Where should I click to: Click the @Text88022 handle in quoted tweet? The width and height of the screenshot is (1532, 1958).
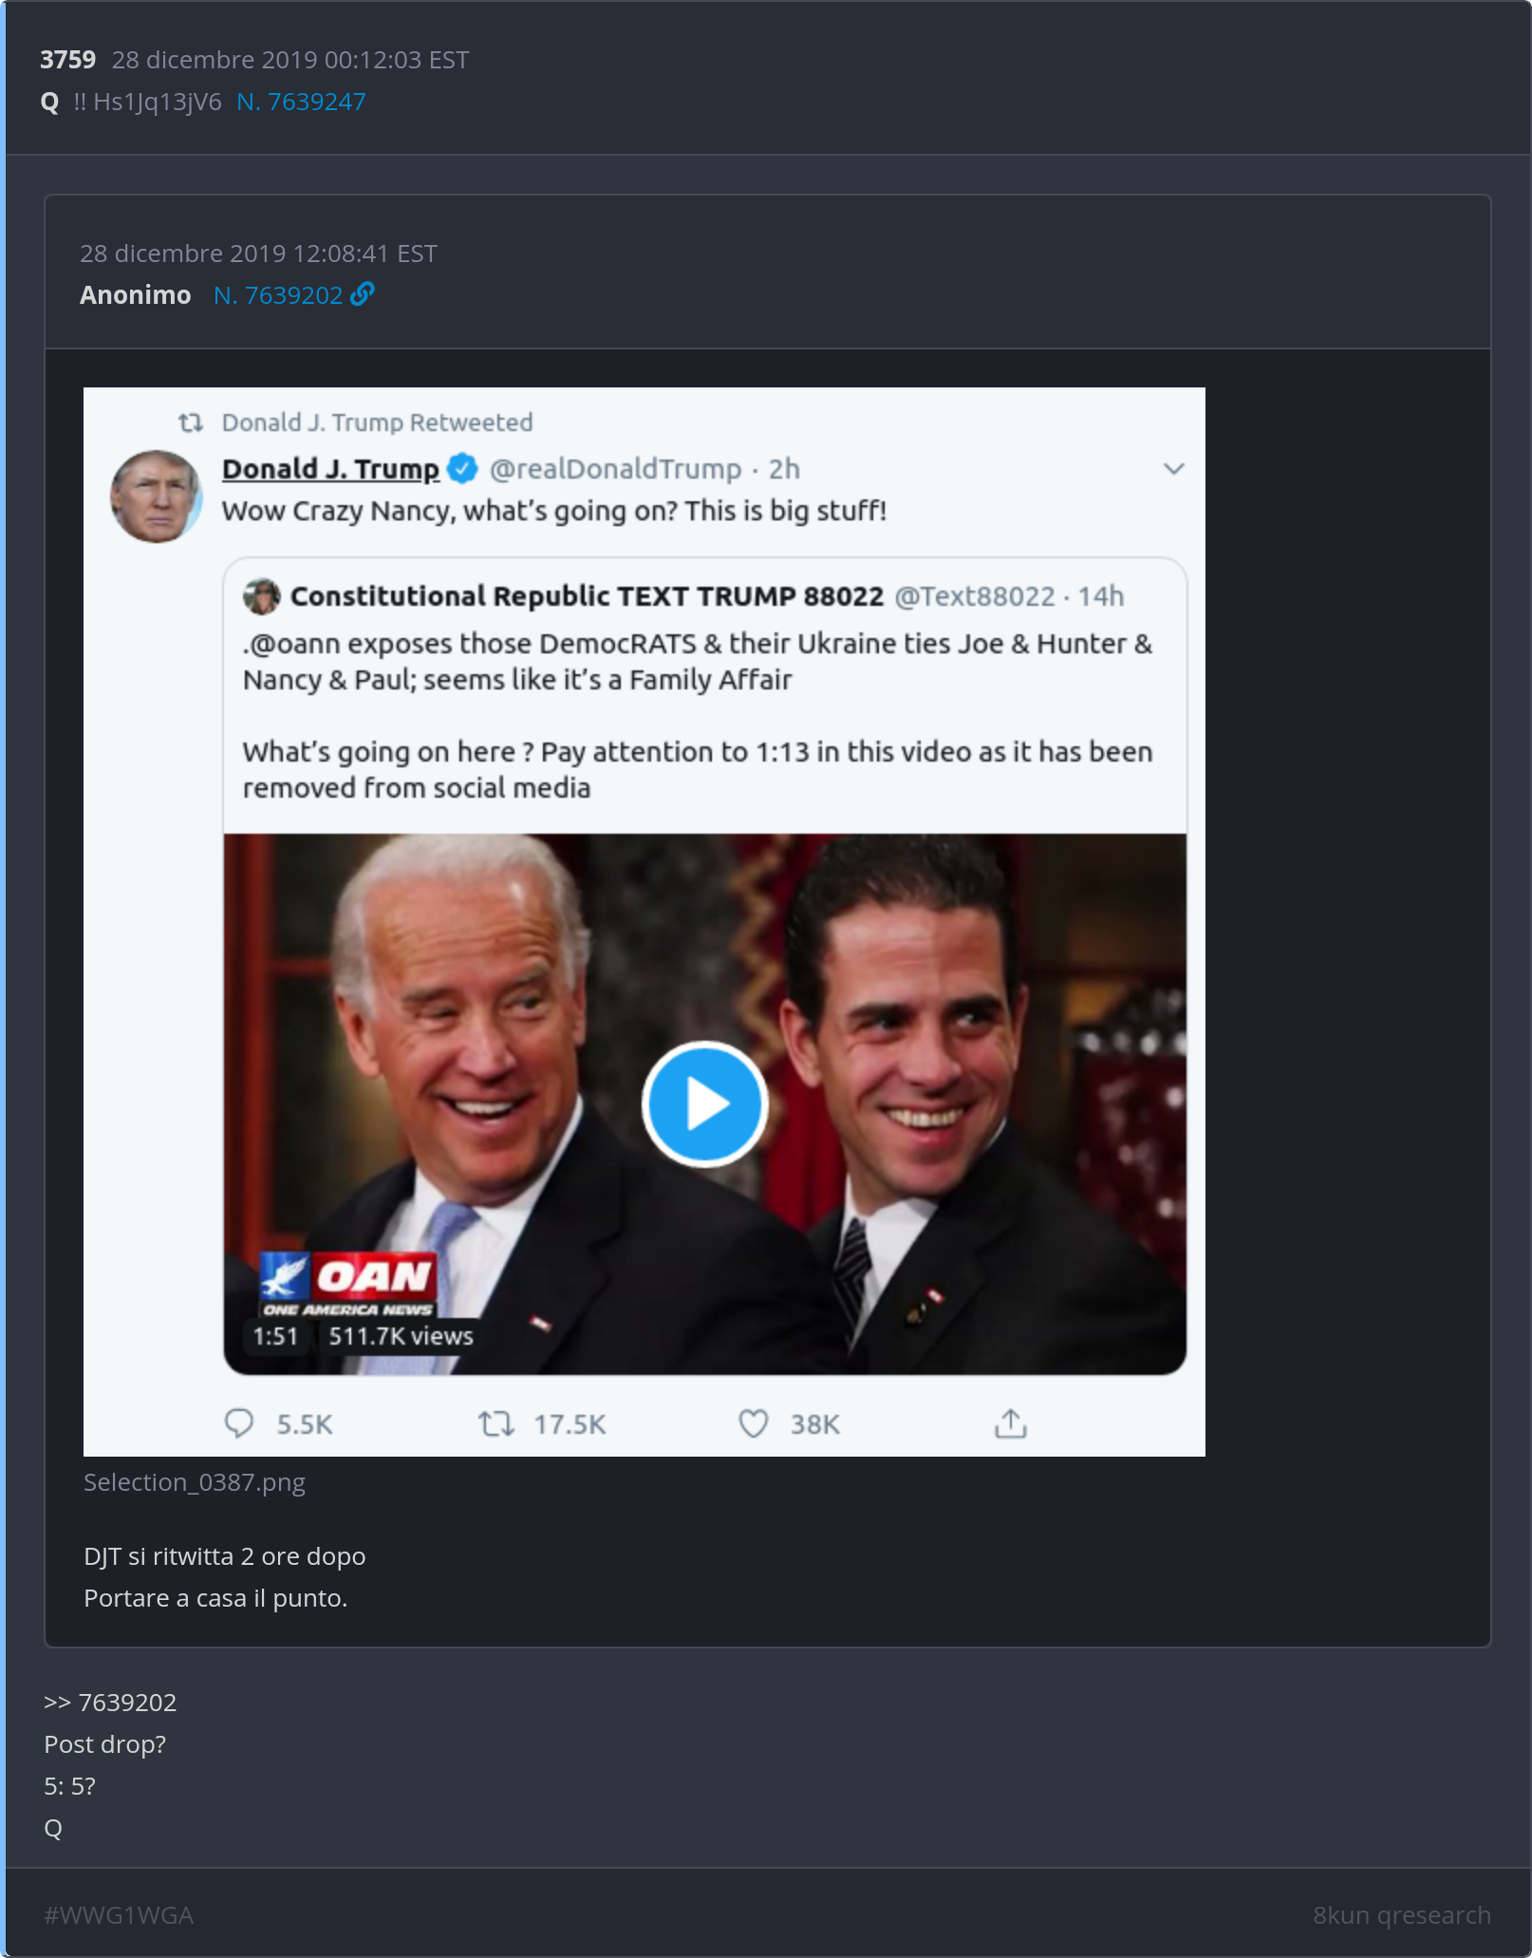pyautogui.click(x=975, y=596)
